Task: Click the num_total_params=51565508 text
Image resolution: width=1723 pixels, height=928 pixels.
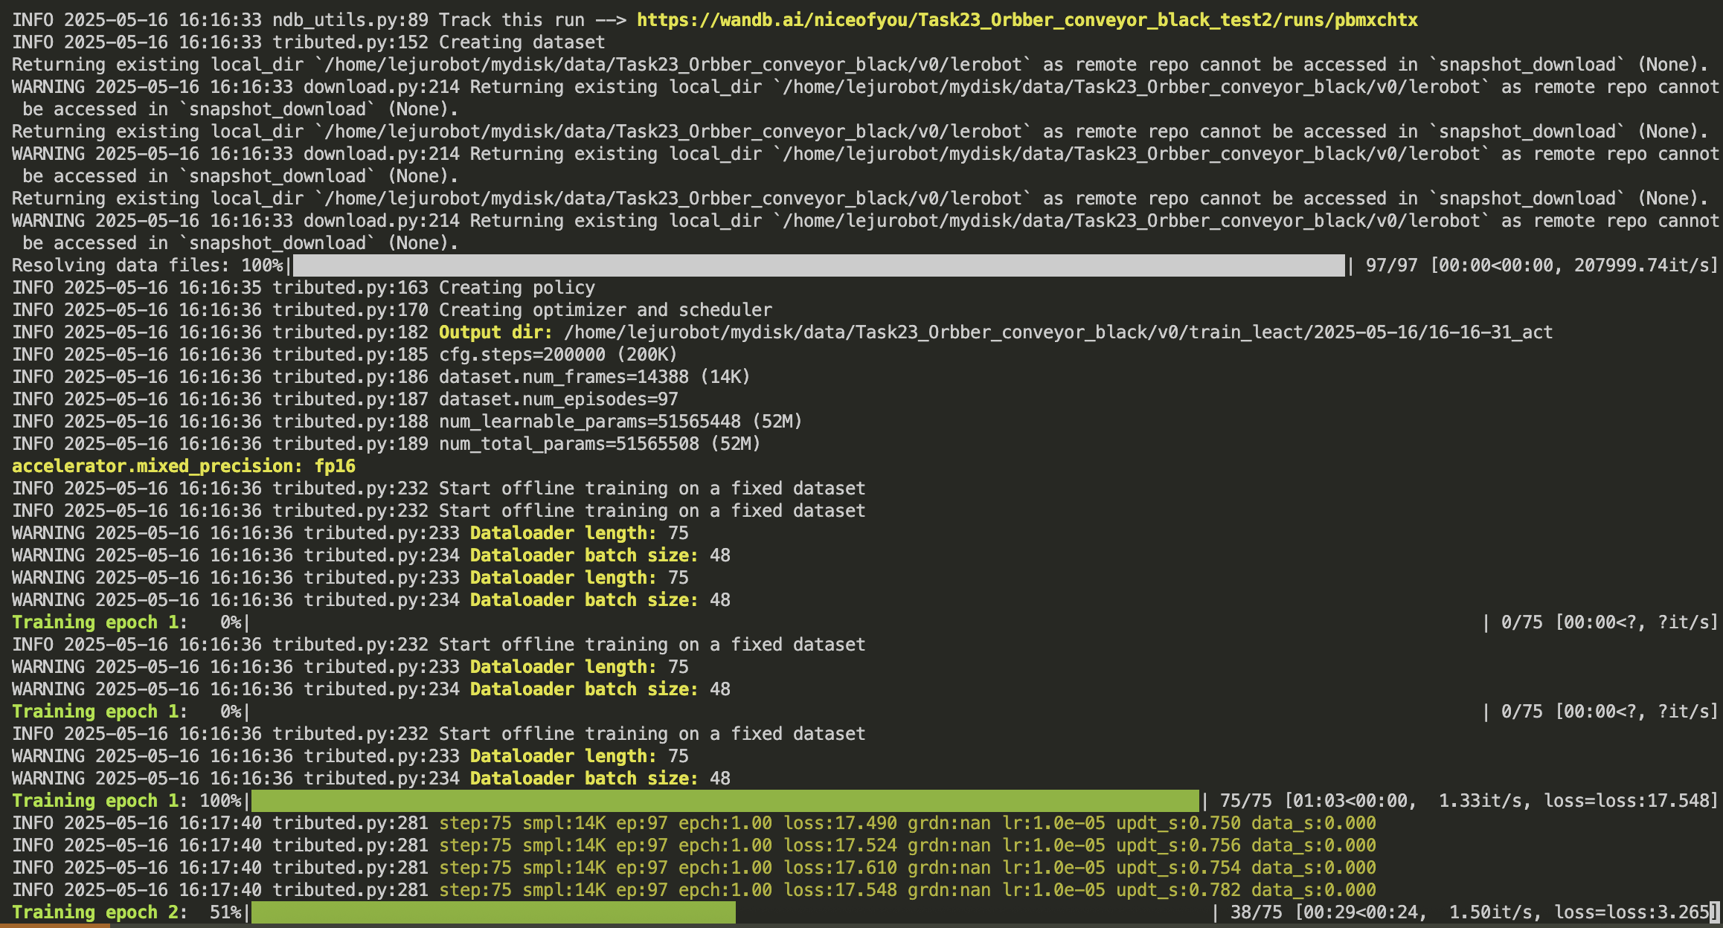Action: pyautogui.click(x=599, y=444)
